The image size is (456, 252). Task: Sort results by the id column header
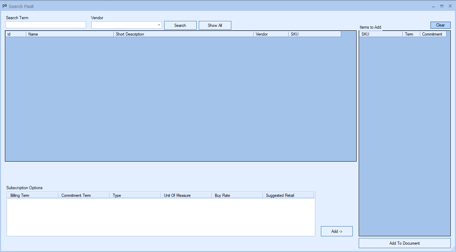coord(15,34)
